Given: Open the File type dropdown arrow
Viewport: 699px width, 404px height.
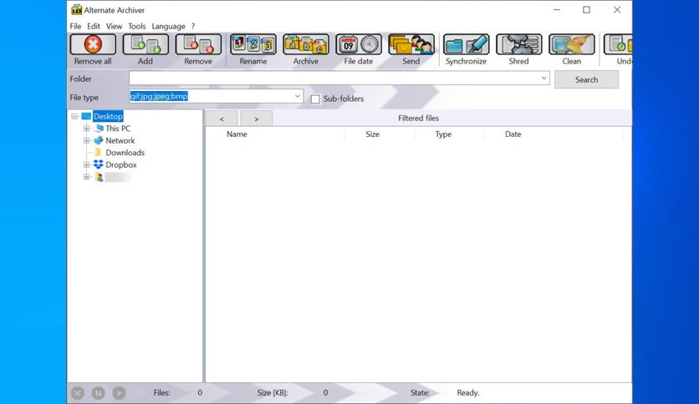Looking at the screenshot, I should point(298,97).
